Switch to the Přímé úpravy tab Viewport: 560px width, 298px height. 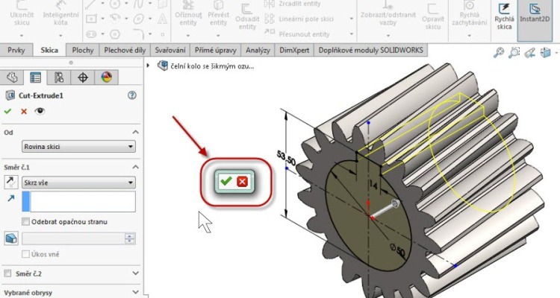[x=216, y=50]
